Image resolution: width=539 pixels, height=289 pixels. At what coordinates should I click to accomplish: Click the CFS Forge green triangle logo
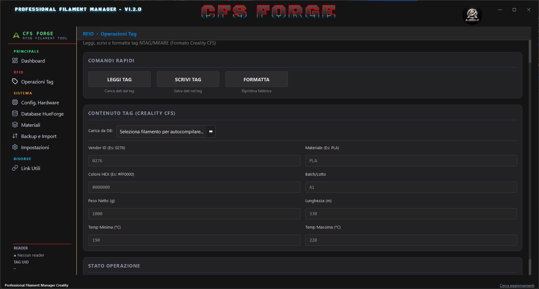(16, 35)
